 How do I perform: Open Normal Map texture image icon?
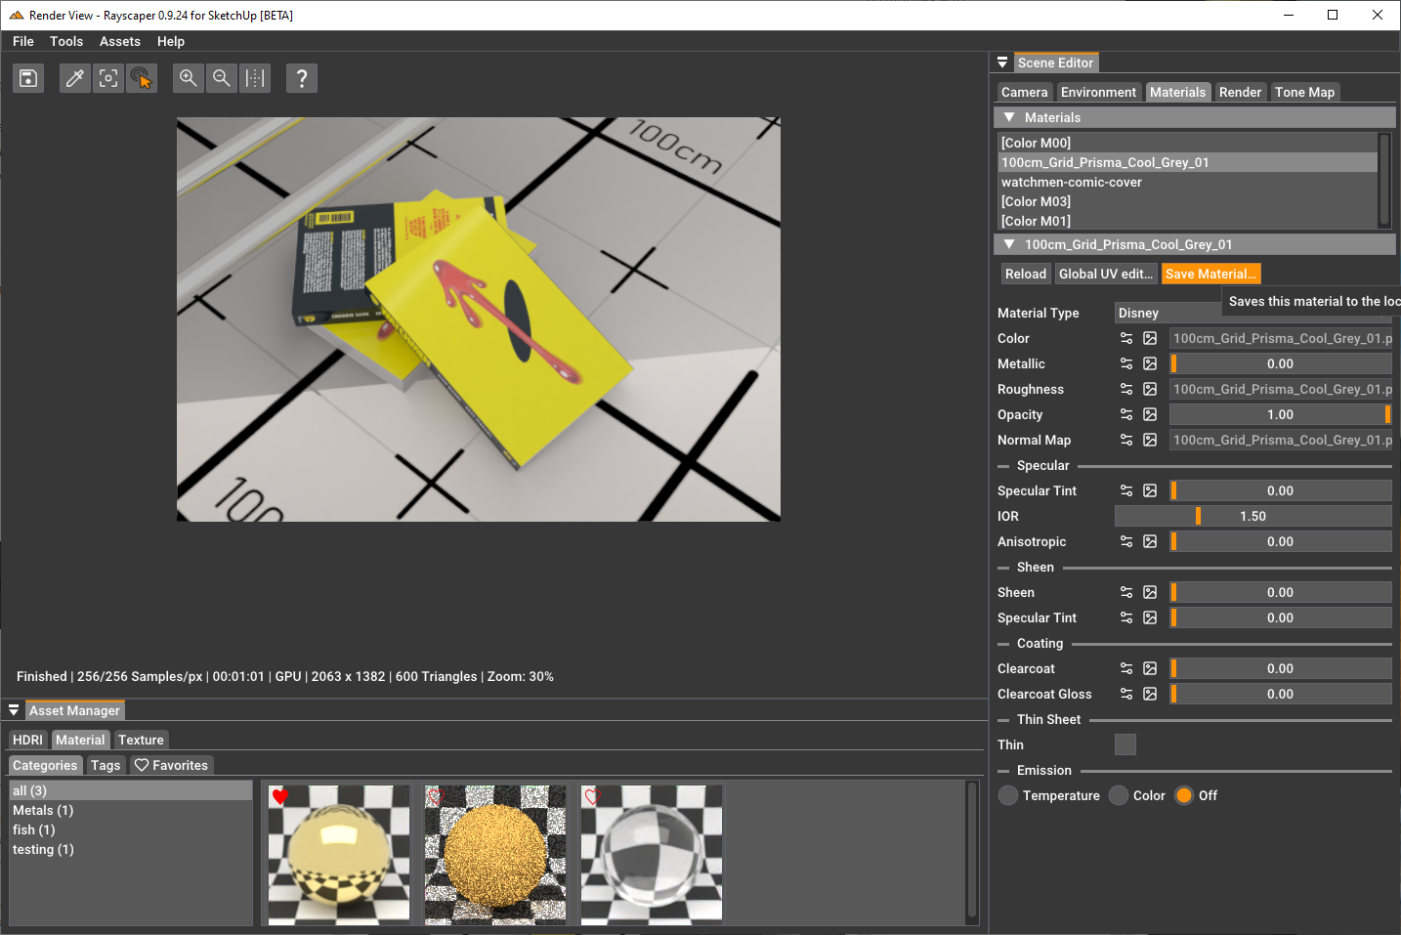tap(1150, 440)
